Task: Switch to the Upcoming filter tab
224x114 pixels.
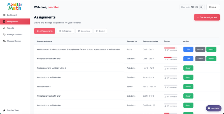Action: click(84, 31)
